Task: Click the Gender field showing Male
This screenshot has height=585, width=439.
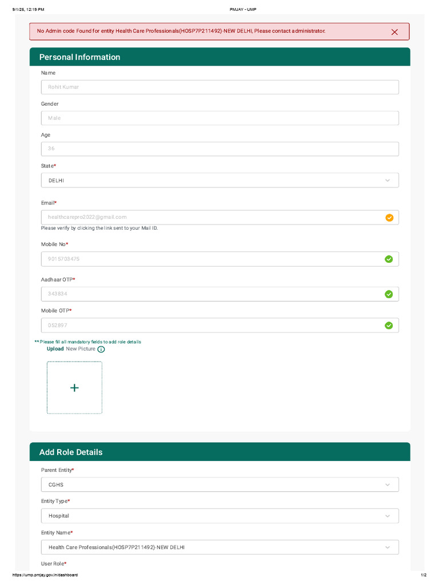Action: tap(220, 118)
